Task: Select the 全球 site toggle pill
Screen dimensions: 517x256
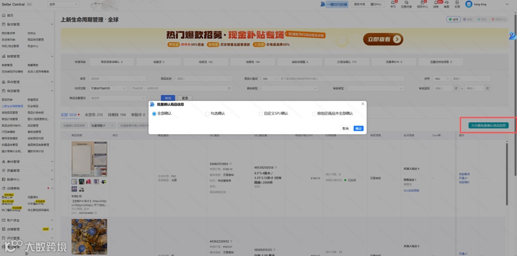Action: (x=453, y=20)
